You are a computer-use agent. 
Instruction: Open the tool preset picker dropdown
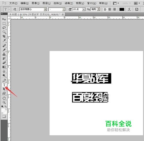tap(9, 9)
